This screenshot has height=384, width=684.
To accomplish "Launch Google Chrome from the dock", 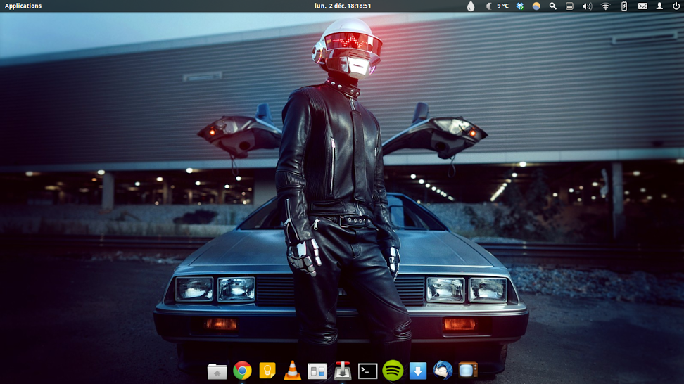I will [242, 371].
